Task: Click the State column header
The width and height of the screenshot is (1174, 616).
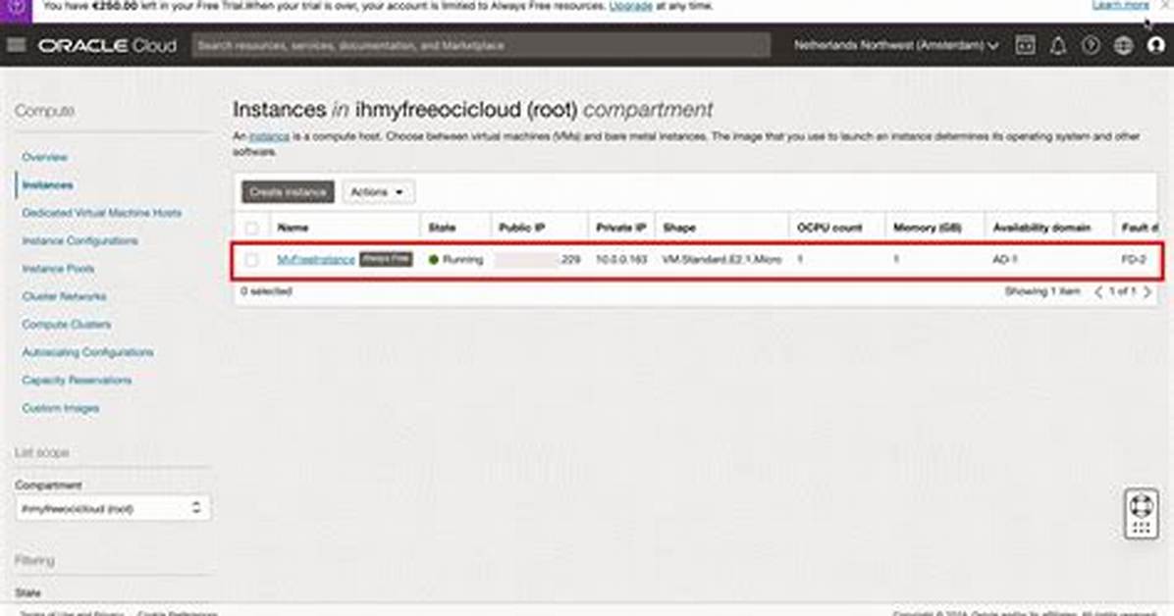Action: (x=442, y=228)
